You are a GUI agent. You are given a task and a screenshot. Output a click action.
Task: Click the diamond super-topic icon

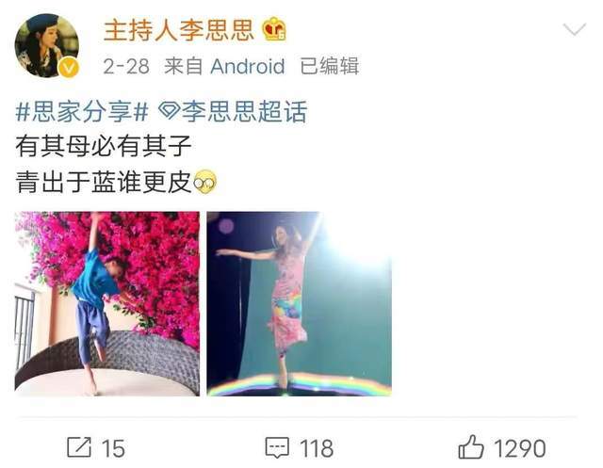point(170,111)
